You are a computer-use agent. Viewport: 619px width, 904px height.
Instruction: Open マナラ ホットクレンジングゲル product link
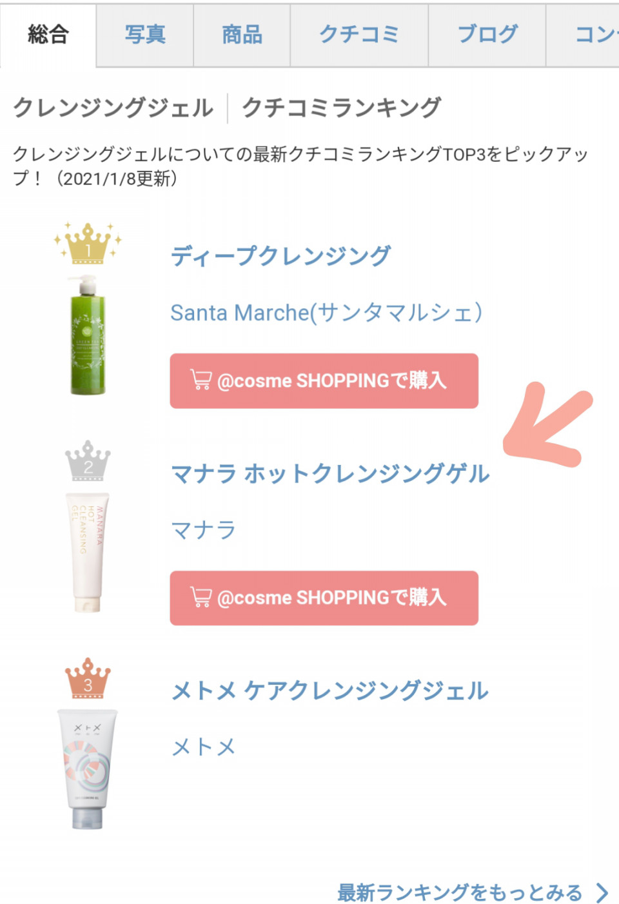point(330,474)
